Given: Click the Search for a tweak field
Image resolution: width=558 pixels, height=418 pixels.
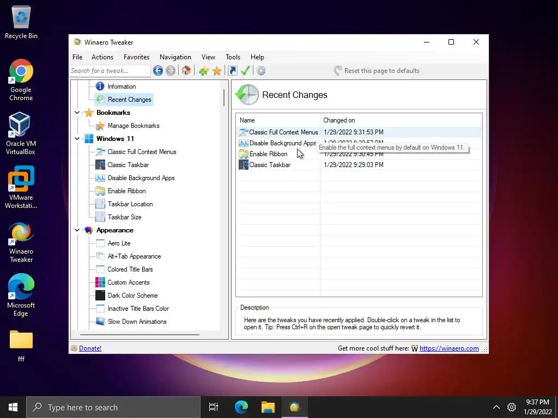Looking at the screenshot, I should click(x=110, y=71).
